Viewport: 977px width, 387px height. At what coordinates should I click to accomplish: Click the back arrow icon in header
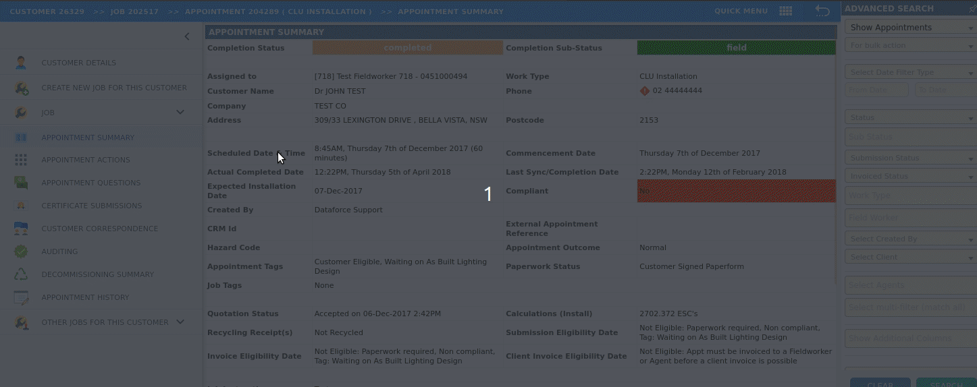point(822,11)
